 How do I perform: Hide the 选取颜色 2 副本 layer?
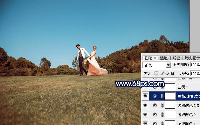[x=145, y=105]
